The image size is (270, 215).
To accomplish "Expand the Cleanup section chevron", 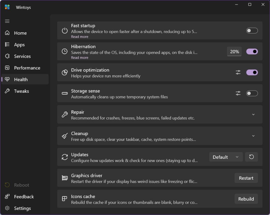I will tap(253, 136).
